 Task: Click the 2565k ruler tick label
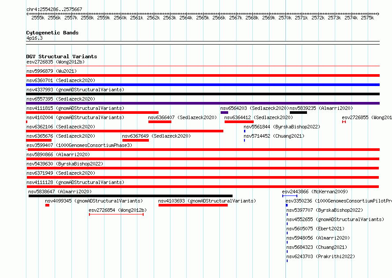click(203, 18)
